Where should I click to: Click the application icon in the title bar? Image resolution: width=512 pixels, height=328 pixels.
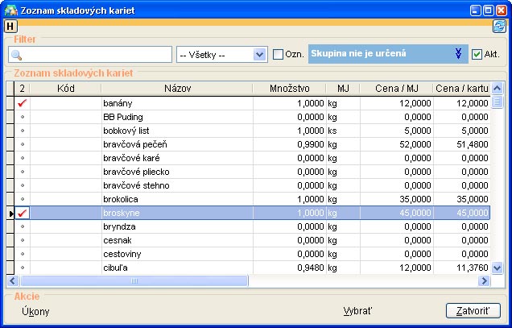click(x=10, y=10)
